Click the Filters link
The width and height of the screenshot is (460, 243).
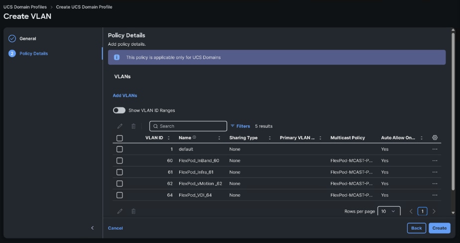243,126
